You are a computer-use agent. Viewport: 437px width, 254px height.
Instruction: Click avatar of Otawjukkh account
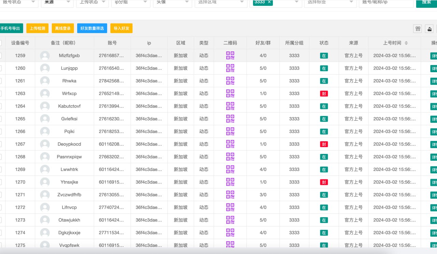coord(45,220)
